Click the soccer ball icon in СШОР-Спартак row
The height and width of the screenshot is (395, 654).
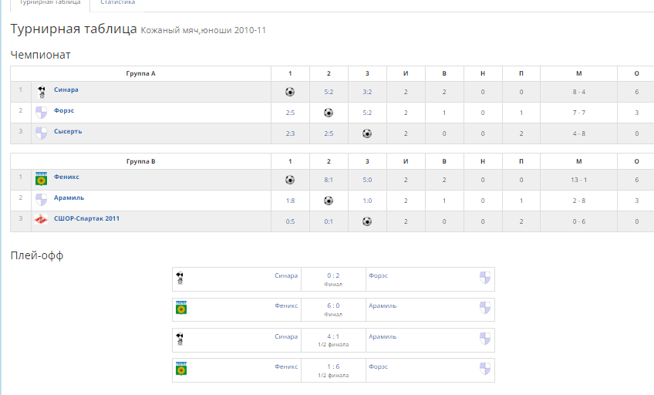coord(367,221)
